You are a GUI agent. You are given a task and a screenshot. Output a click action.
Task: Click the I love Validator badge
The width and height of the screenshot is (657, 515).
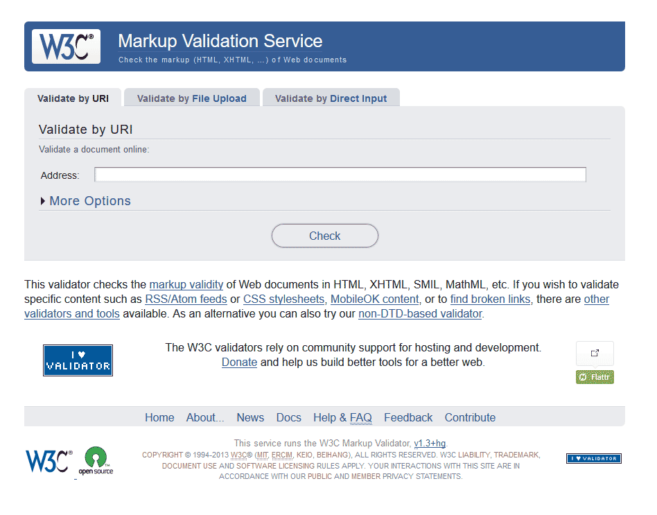pos(78,360)
